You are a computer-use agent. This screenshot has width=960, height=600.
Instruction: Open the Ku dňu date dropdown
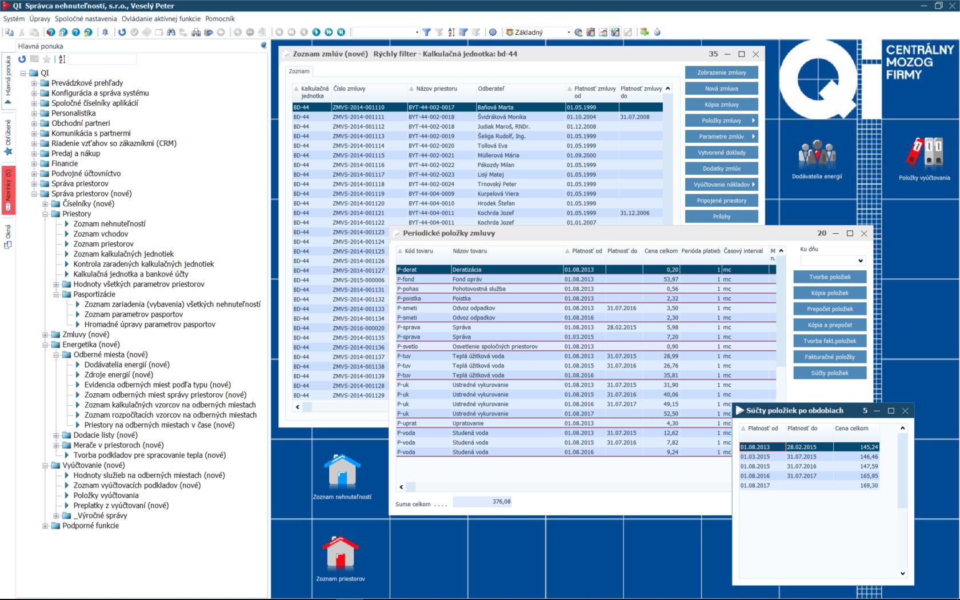click(x=861, y=261)
